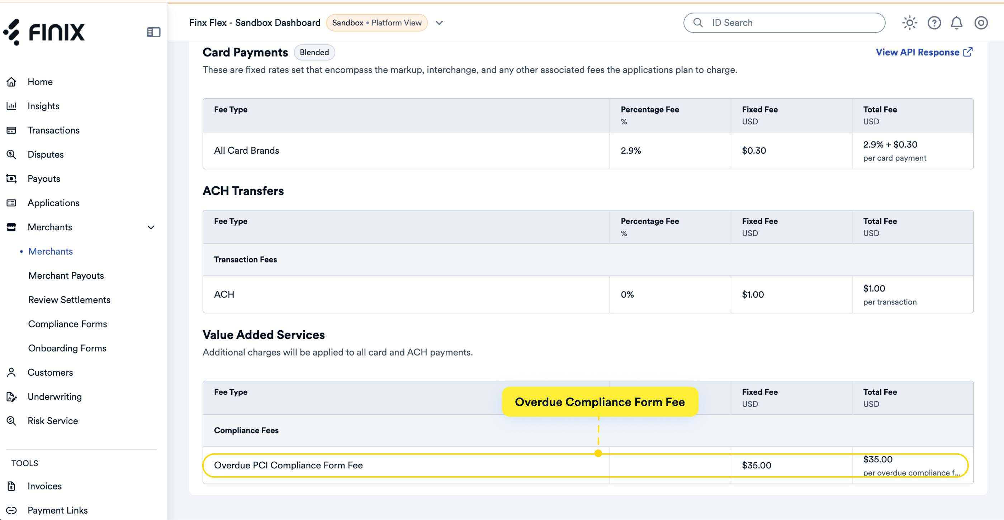Screen dimensions: 1004x520
Task: Collapse the Merchants section chevron
Action: pyautogui.click(x=151, y=227)
